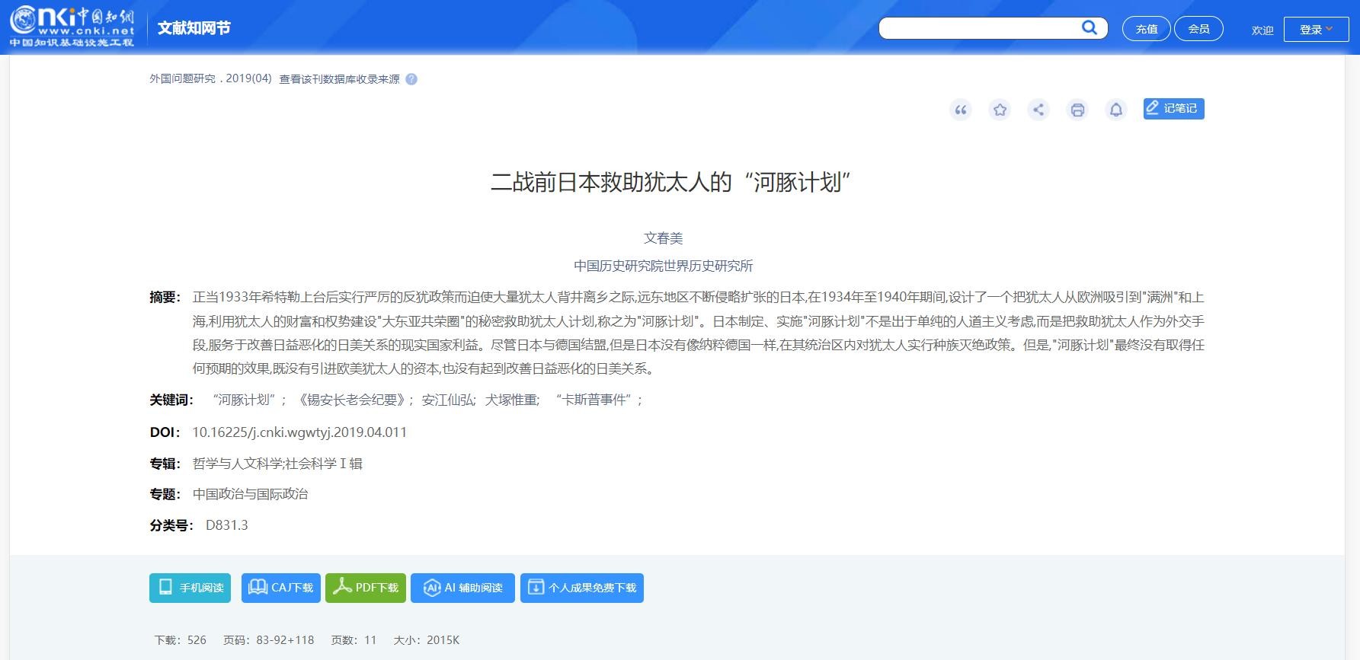
Task: Open AI 辅助阅读
Action: [x=462, y=588]
